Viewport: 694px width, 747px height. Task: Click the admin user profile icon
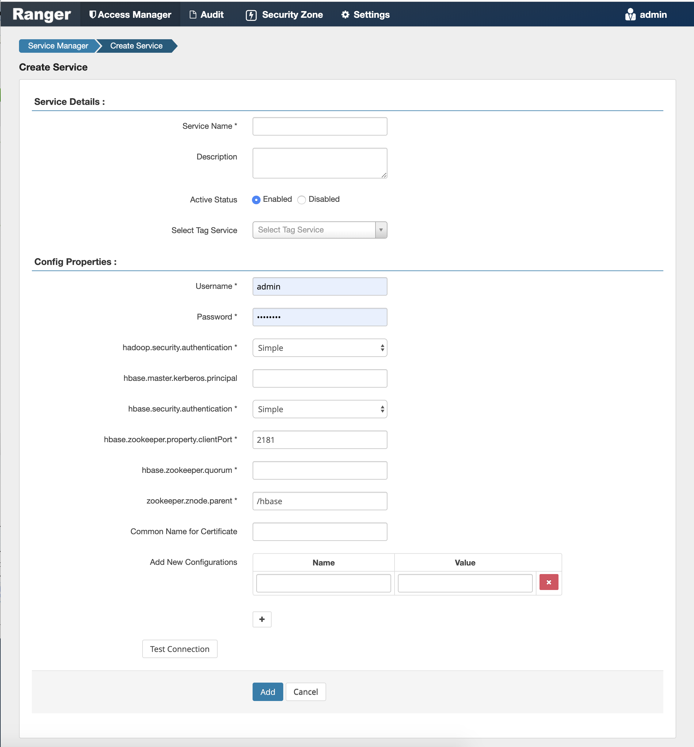630,15
